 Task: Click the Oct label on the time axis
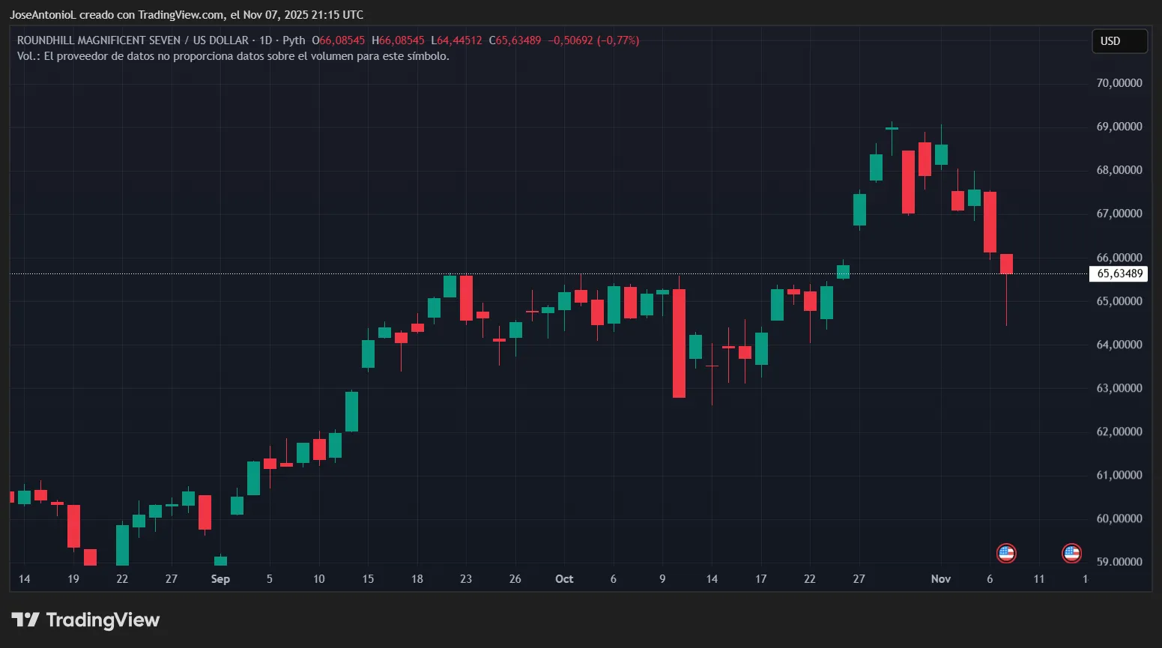pos(564,579)
